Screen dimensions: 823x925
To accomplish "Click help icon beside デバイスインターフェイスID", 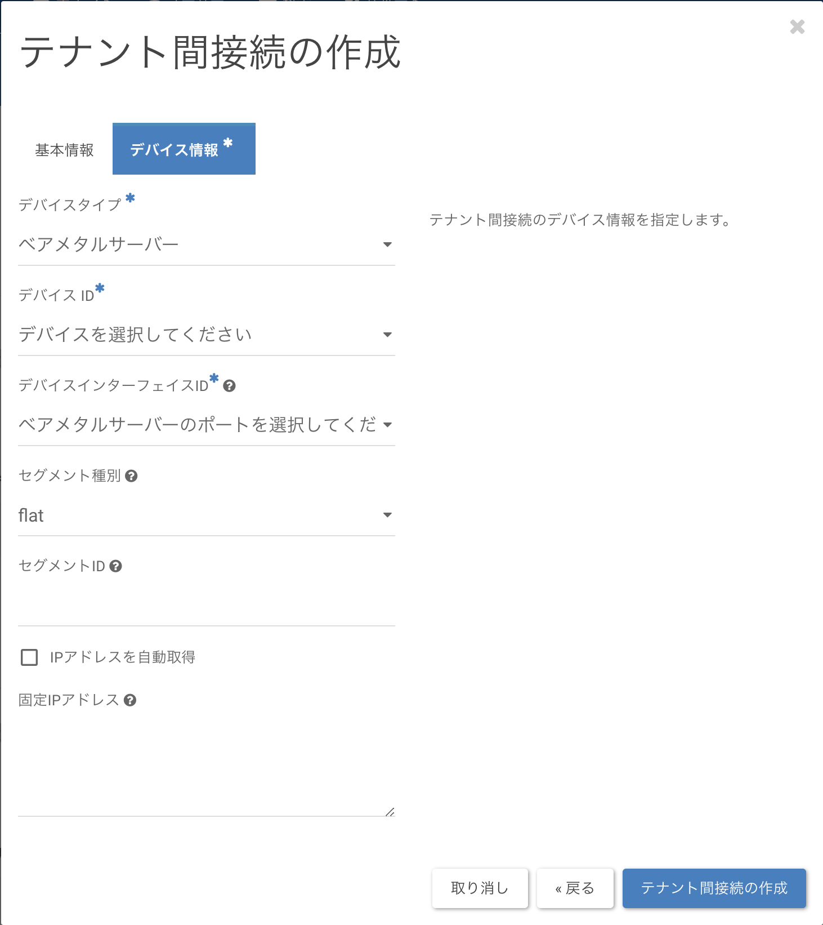I will point(229,386).
